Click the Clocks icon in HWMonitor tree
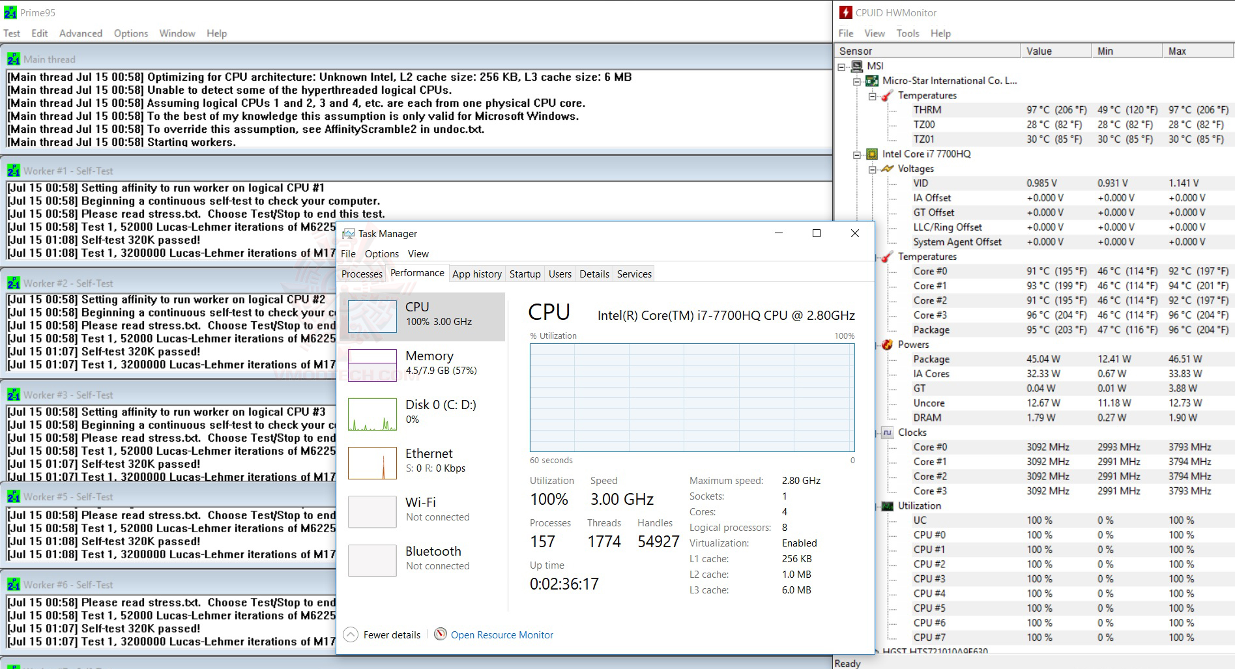The image size is (1235, 669). pyautogui.click(x=887, y=433)
